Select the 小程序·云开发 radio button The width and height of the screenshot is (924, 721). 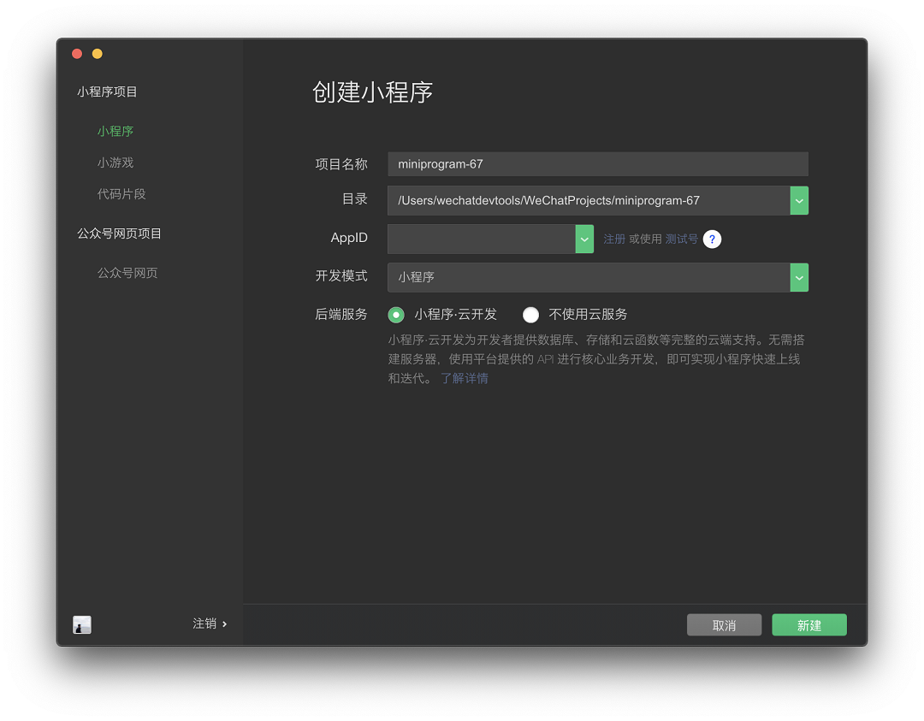point(396,315)
